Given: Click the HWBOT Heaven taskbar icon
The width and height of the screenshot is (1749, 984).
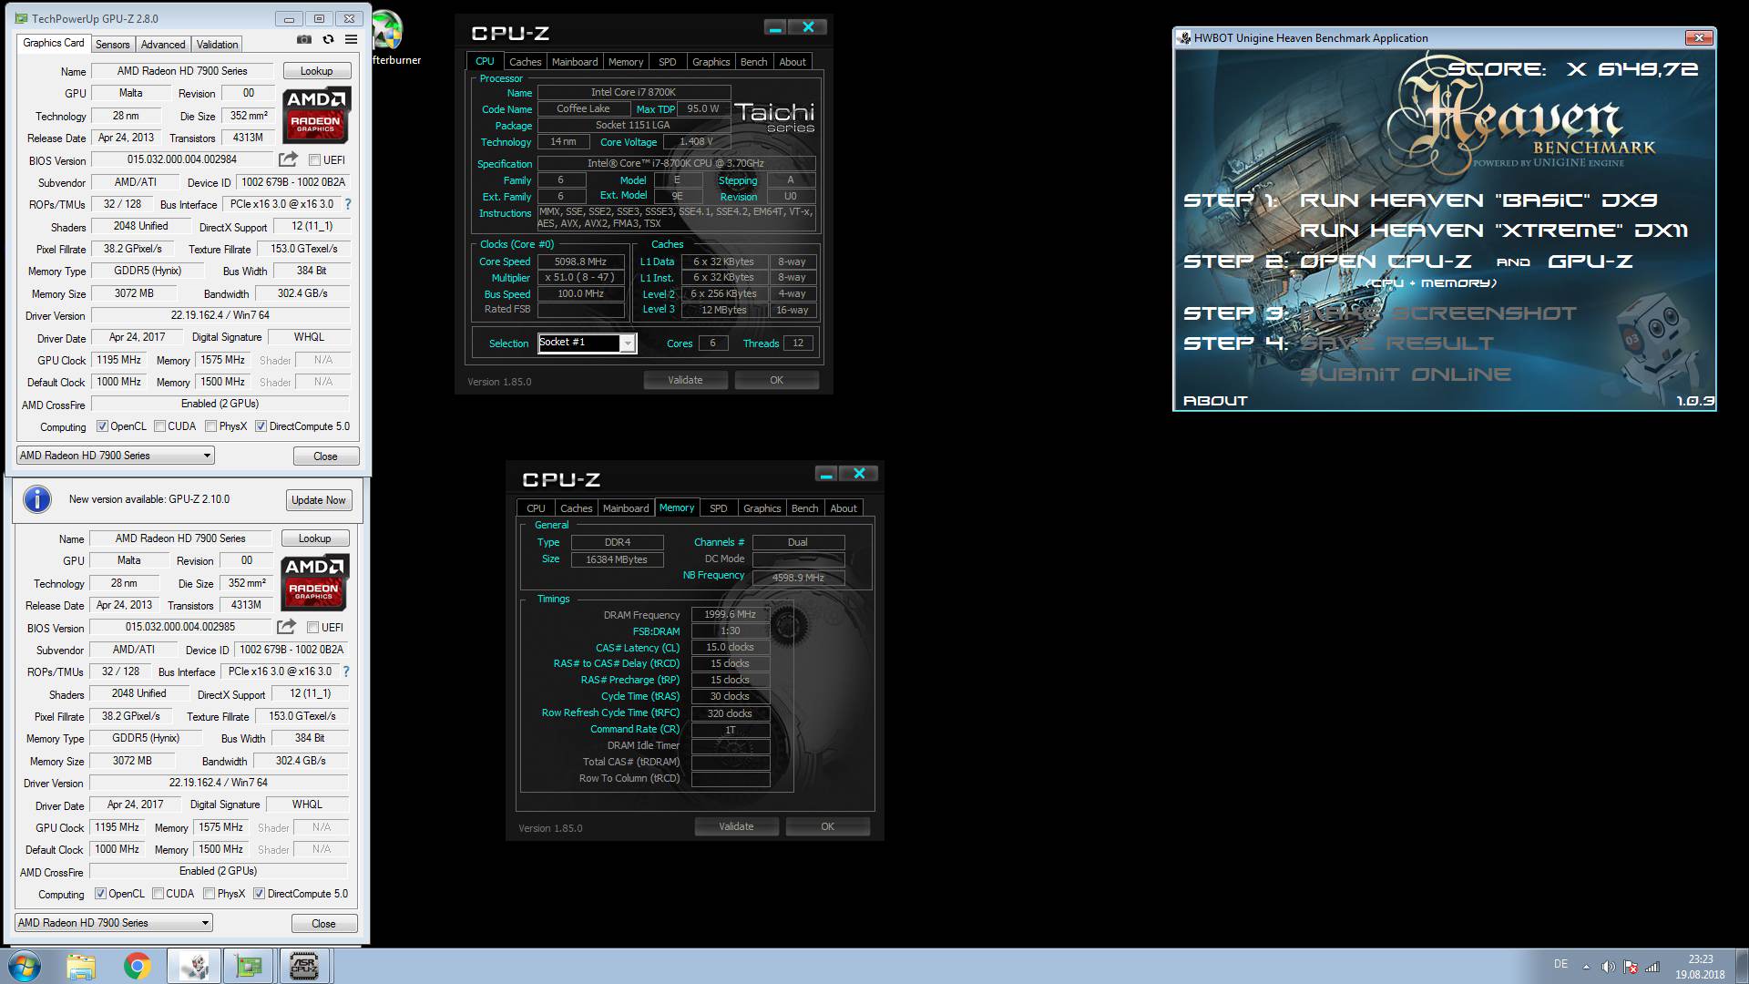Looking at the screenshot, I should (x=193, y=966).
